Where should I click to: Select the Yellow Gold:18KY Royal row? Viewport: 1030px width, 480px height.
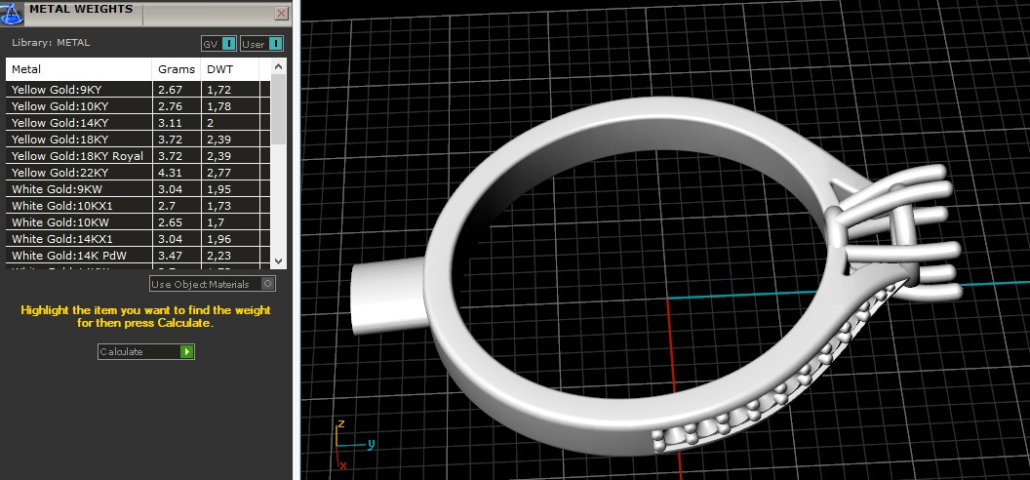point(138,156)
